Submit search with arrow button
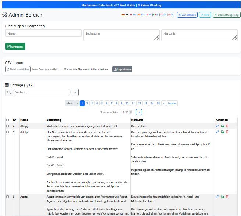 click(75, 92)
